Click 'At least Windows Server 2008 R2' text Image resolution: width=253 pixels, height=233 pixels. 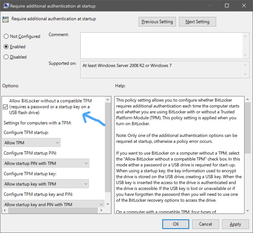113,66
